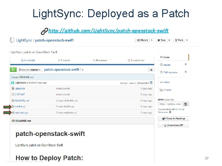Open the LICENSE file
The width and height of the screenshot is (222, 166).
tap(20, 94)
